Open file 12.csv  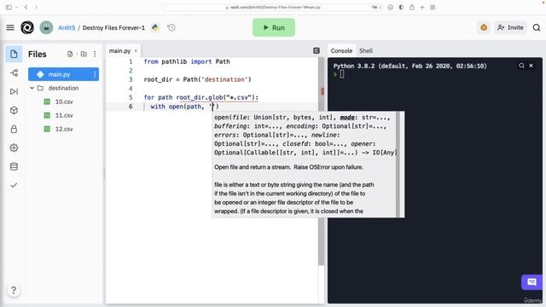click(x=64, y=129)
